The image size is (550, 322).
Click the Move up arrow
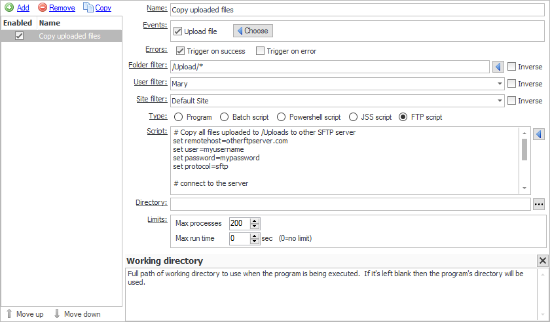[x=9, y=314]
